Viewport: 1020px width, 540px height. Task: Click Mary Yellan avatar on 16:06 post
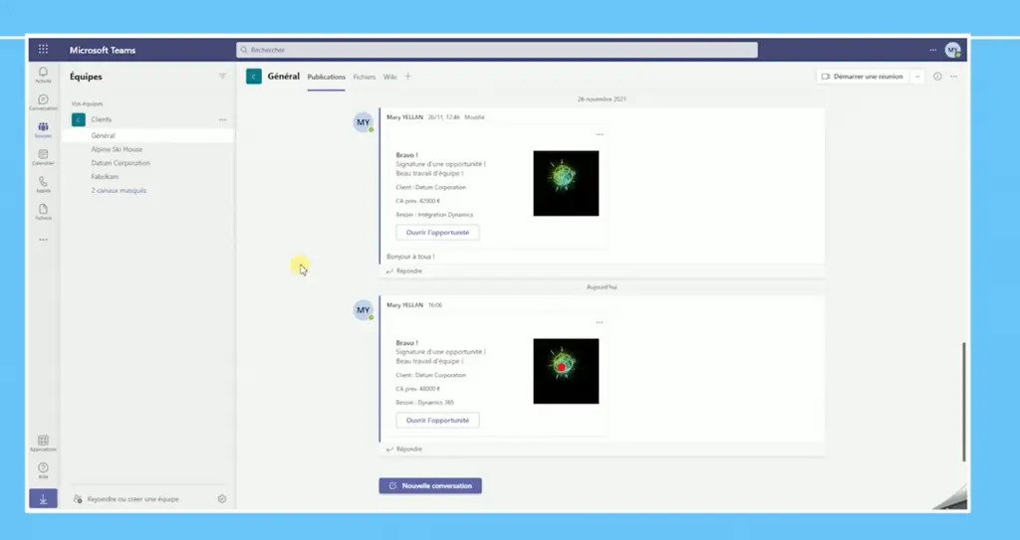coord(363,310)
